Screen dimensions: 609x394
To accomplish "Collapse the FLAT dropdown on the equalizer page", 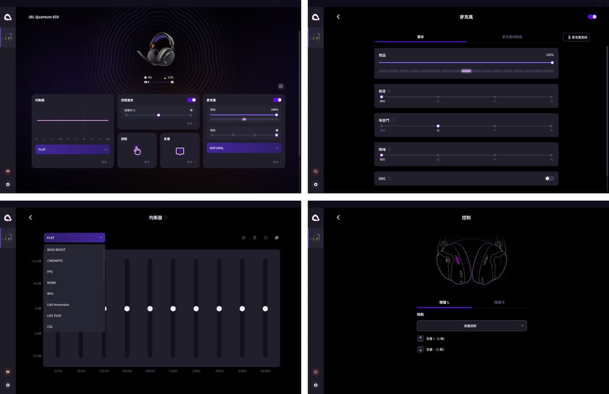I will (x=74, y=237).
